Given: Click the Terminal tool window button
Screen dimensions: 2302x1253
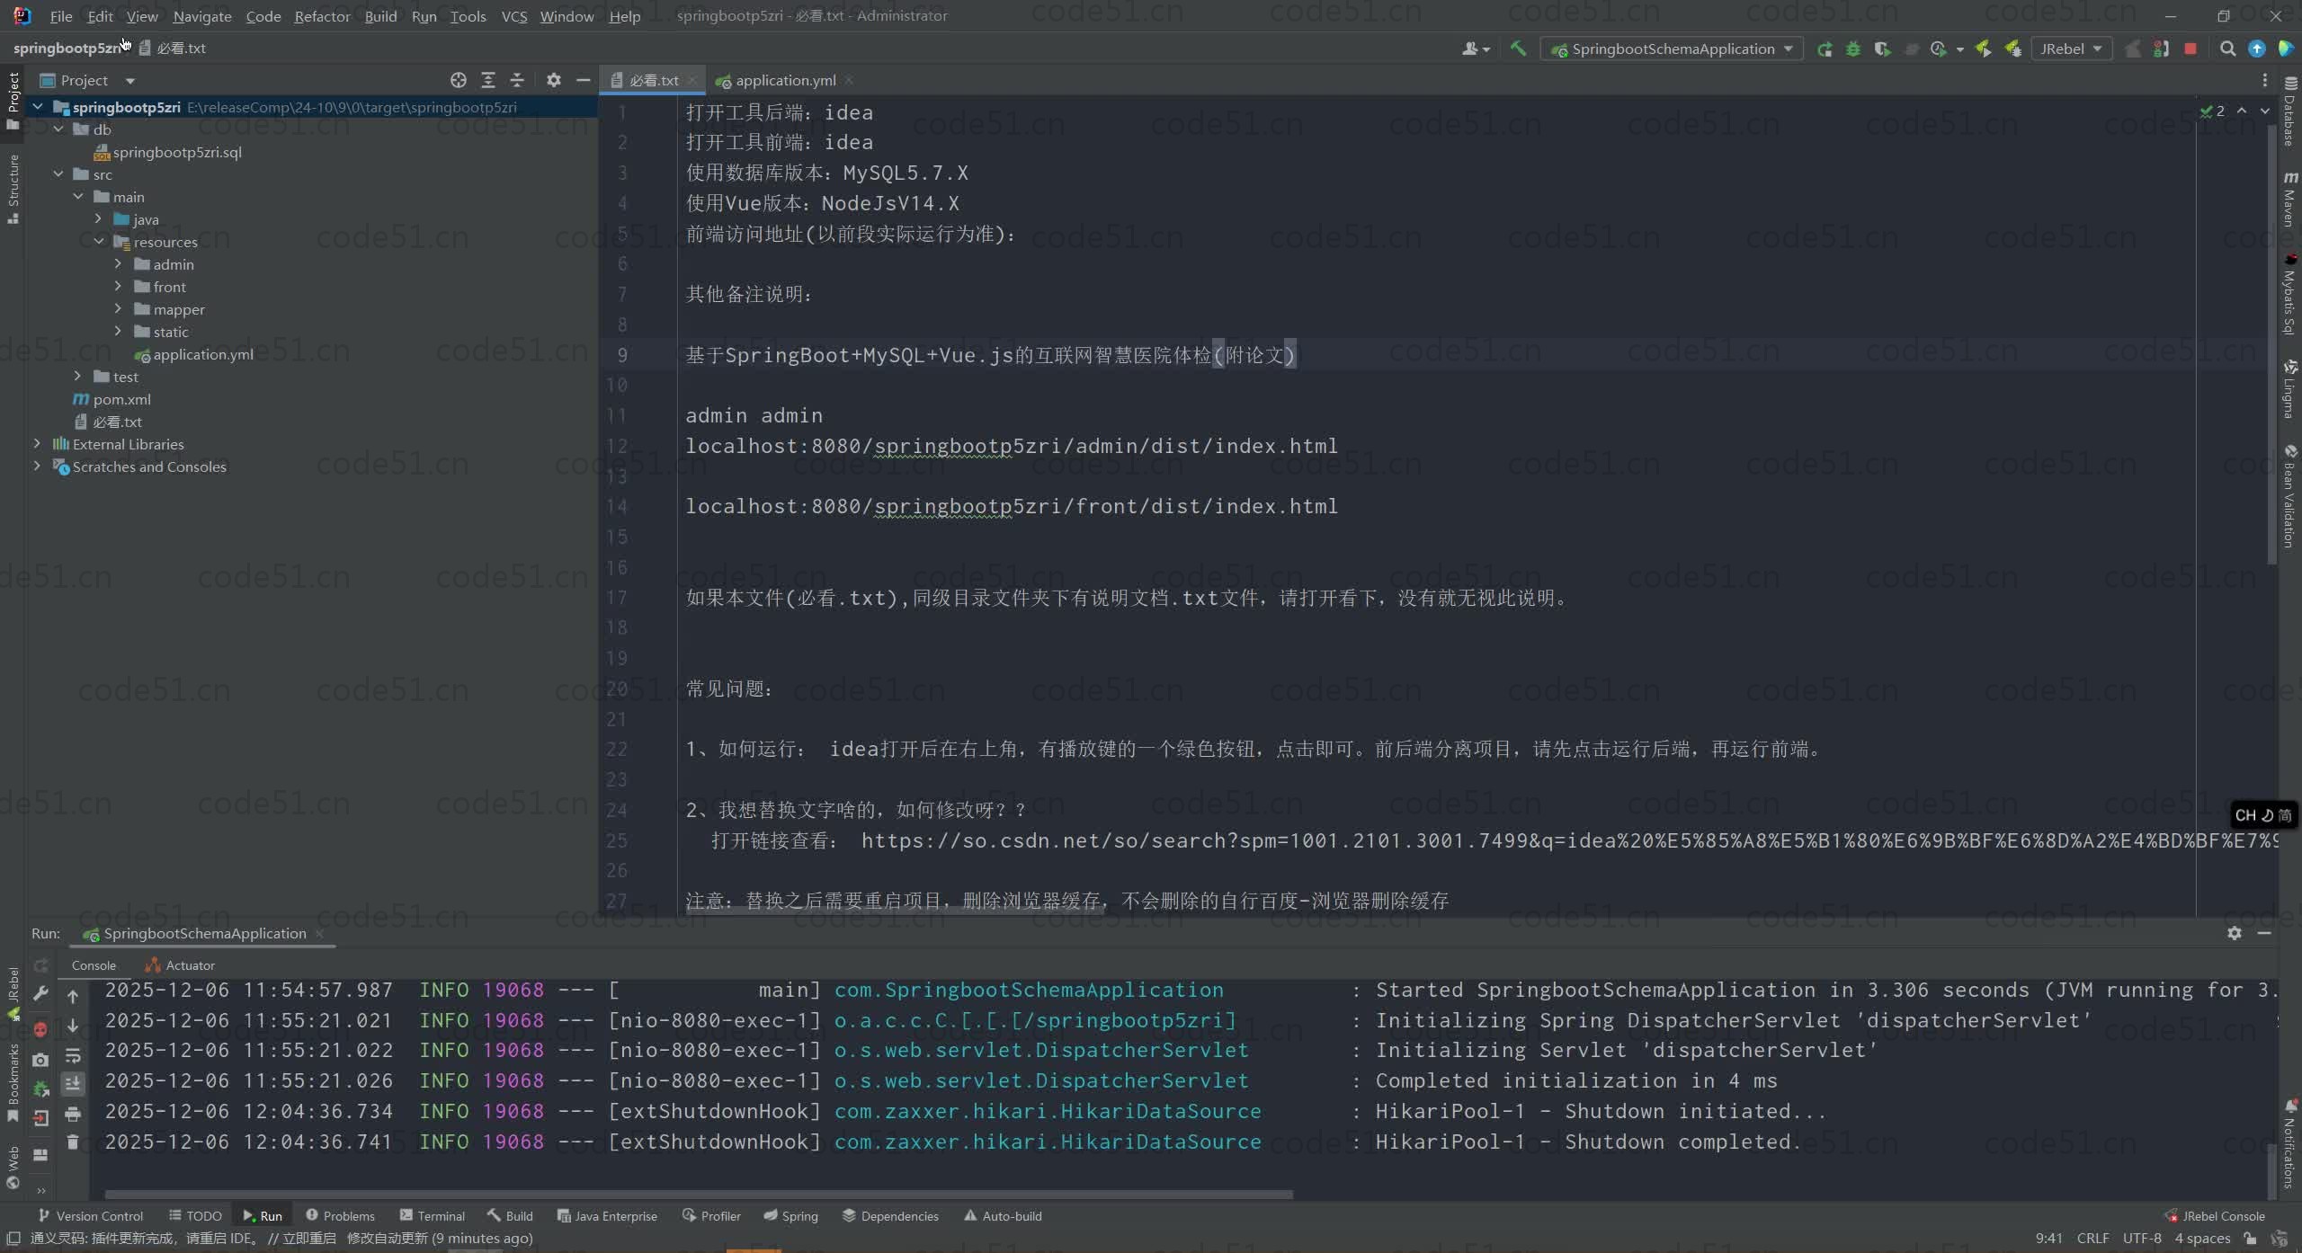Looking at the screenshot, I should pos(433,1215).
